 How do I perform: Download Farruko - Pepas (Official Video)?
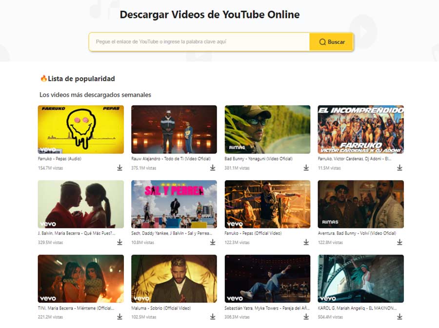[x=306, y=242]
